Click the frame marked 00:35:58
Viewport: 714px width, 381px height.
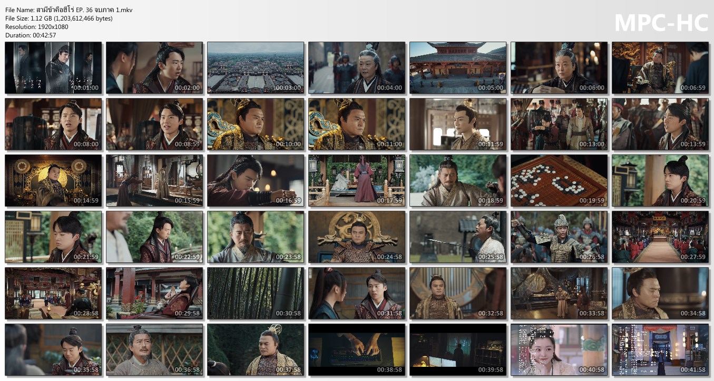pyautogui.click(x=53, y=350)
